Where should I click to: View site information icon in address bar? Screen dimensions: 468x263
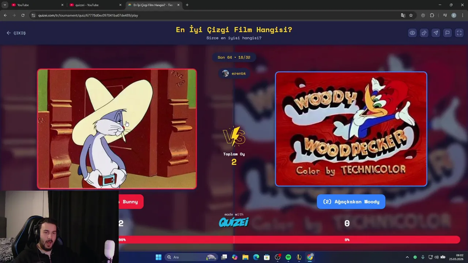click(x=33, y=15)
